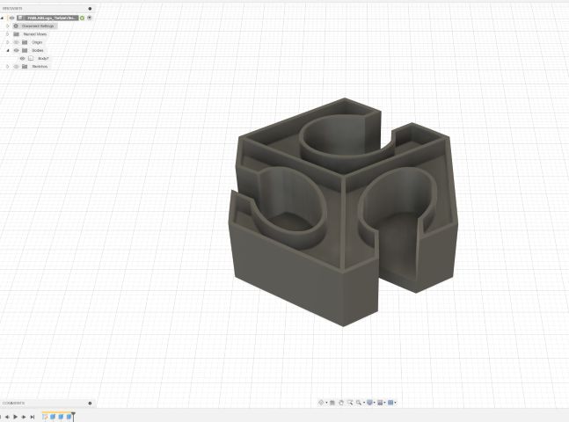The height and width of the screenshot is (422, 569).
Task: Collapse the Bodies folder
Action: tap(7, 50)
